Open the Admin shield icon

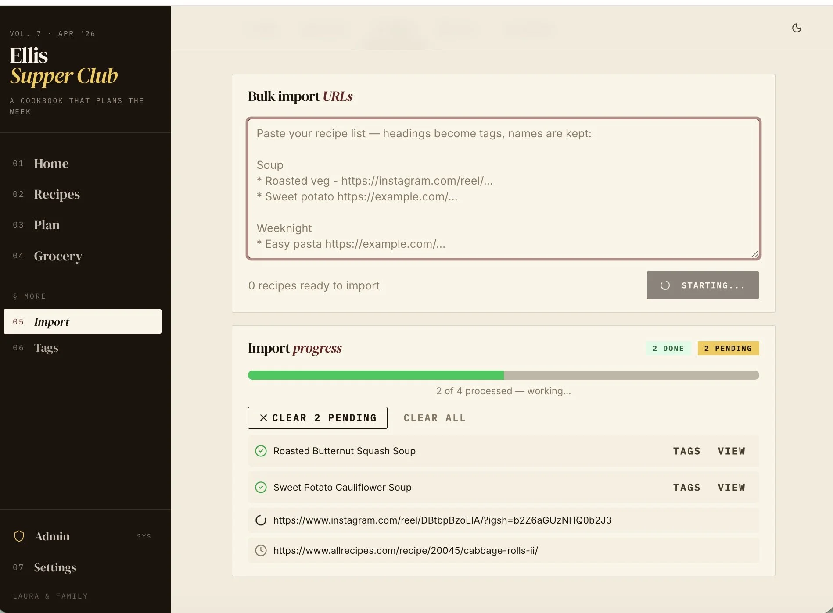click(19, 536)
